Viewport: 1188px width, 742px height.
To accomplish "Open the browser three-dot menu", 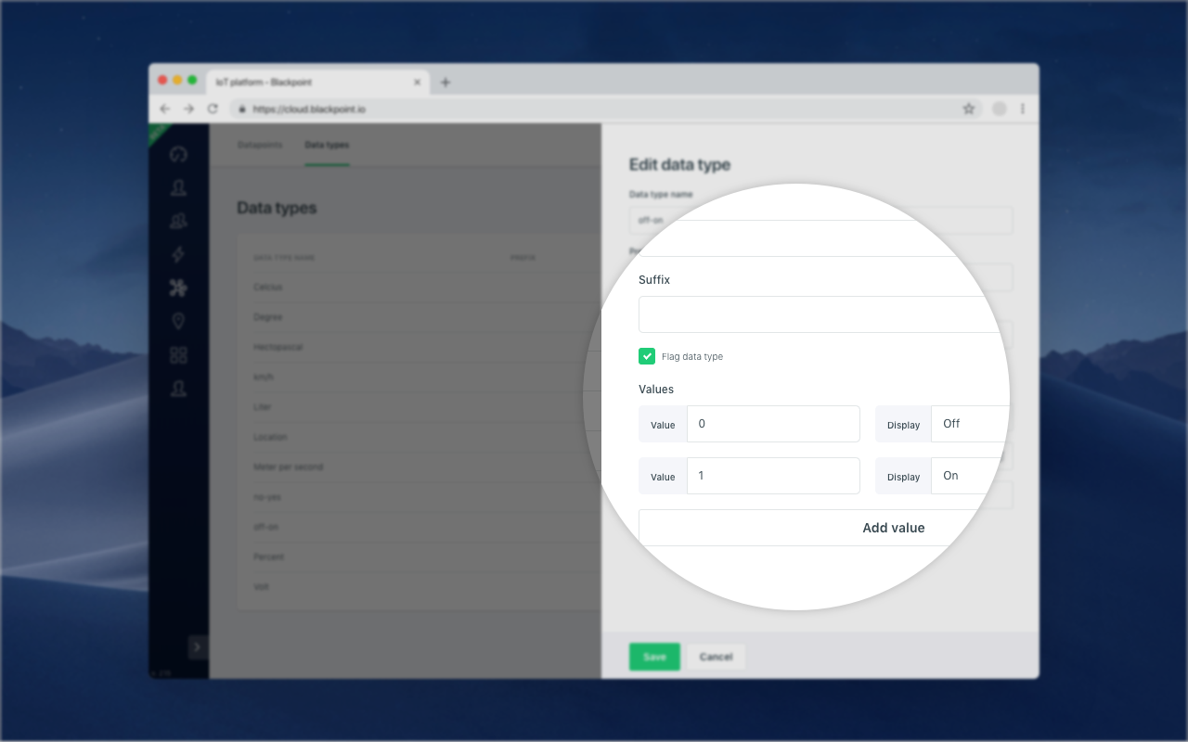I will click(1023, 109).
